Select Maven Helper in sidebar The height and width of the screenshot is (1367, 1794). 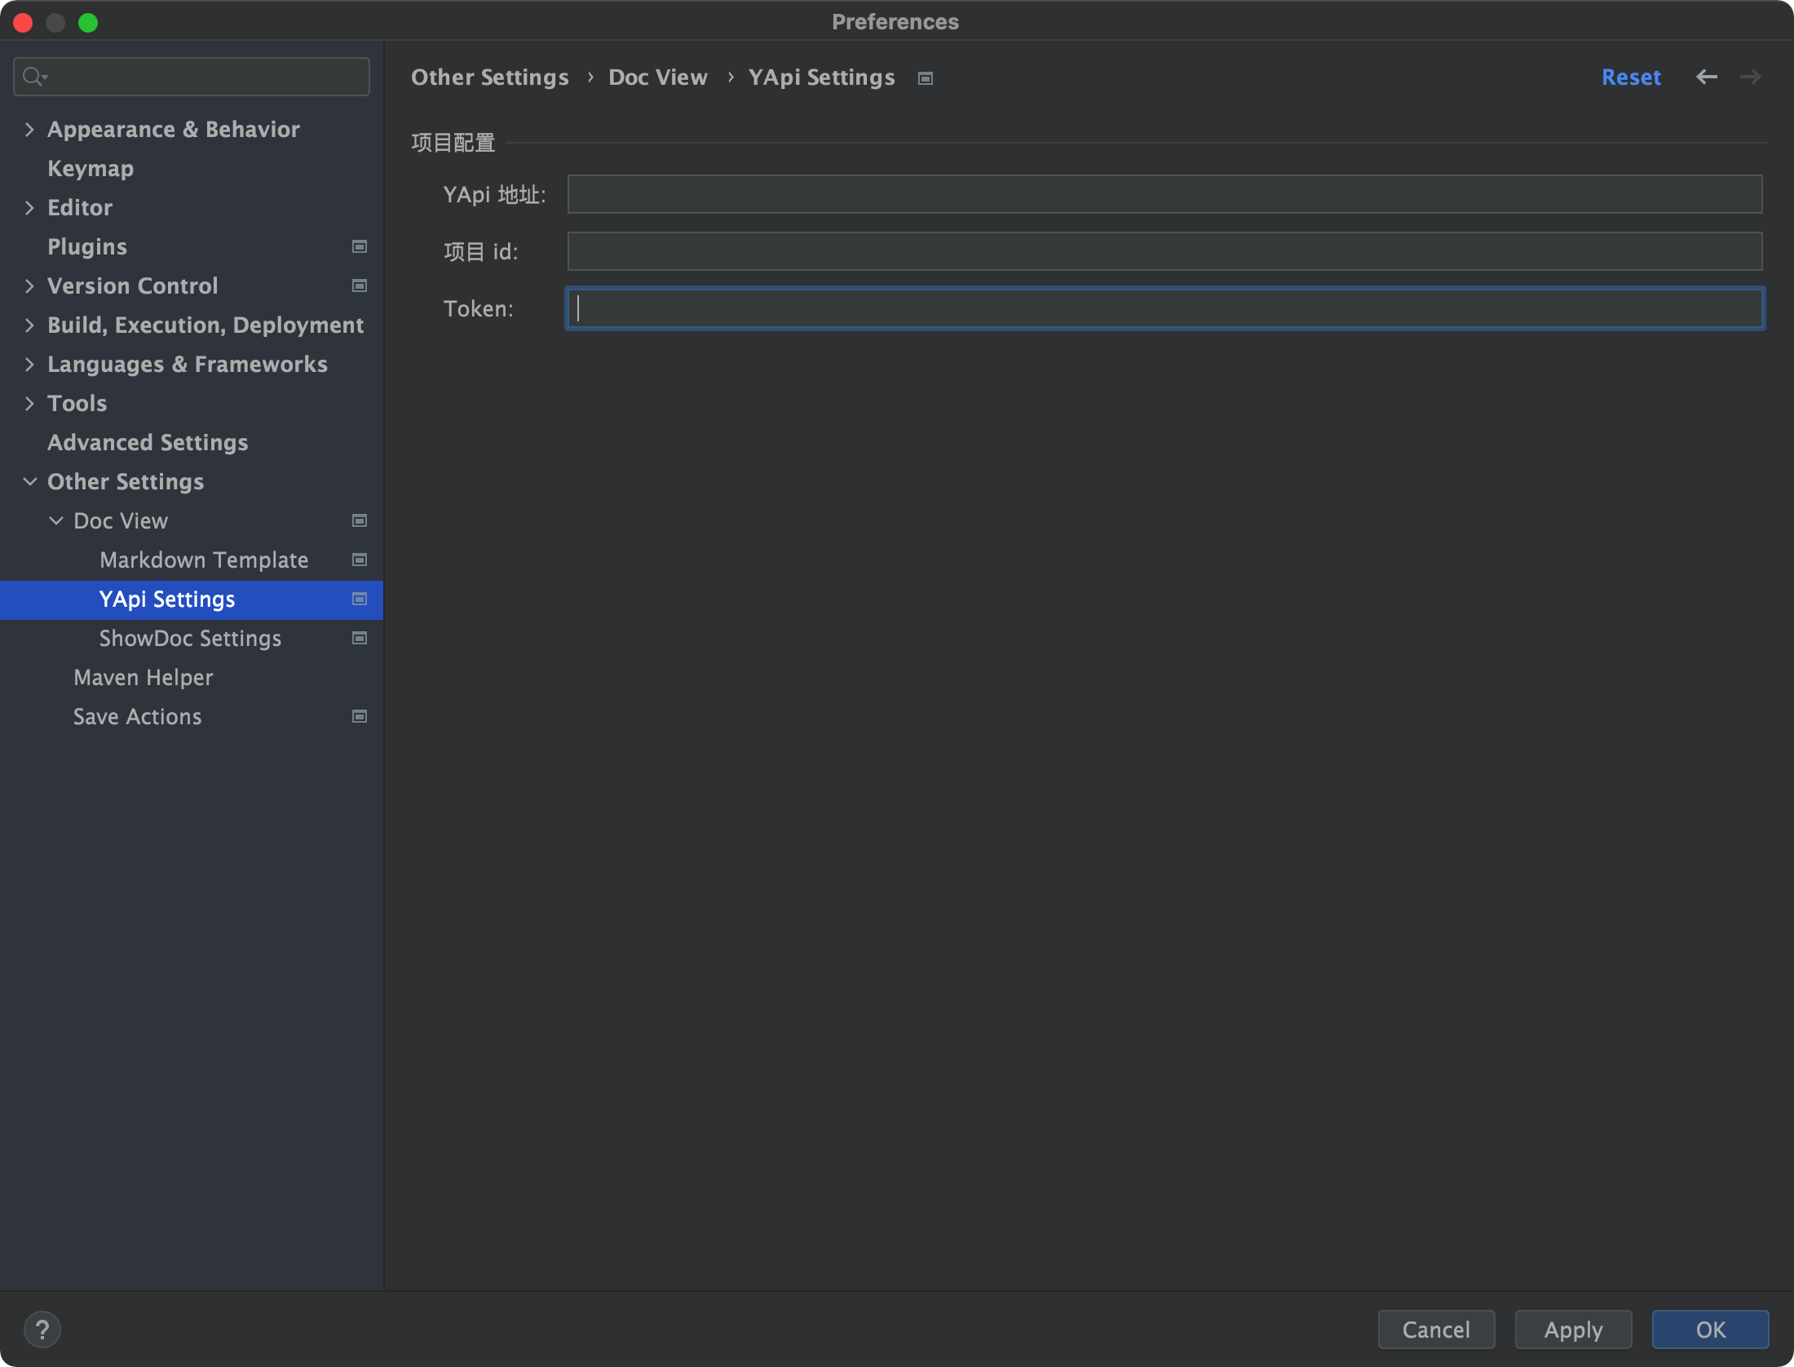pos(143,677)
